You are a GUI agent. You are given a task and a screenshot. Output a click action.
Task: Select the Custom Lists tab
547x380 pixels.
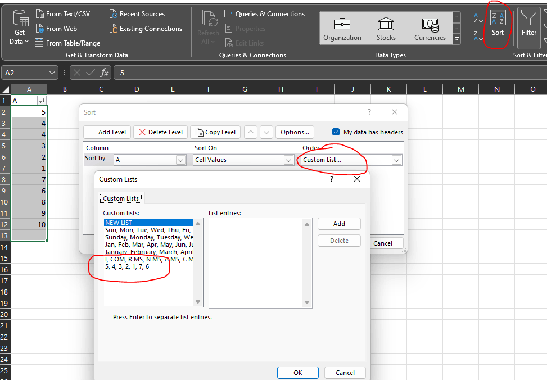[121, 198]
